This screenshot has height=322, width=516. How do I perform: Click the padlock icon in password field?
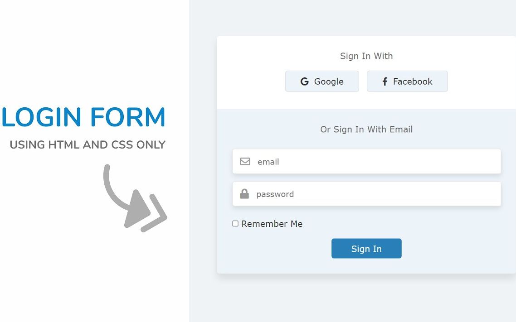coord(244,194)
